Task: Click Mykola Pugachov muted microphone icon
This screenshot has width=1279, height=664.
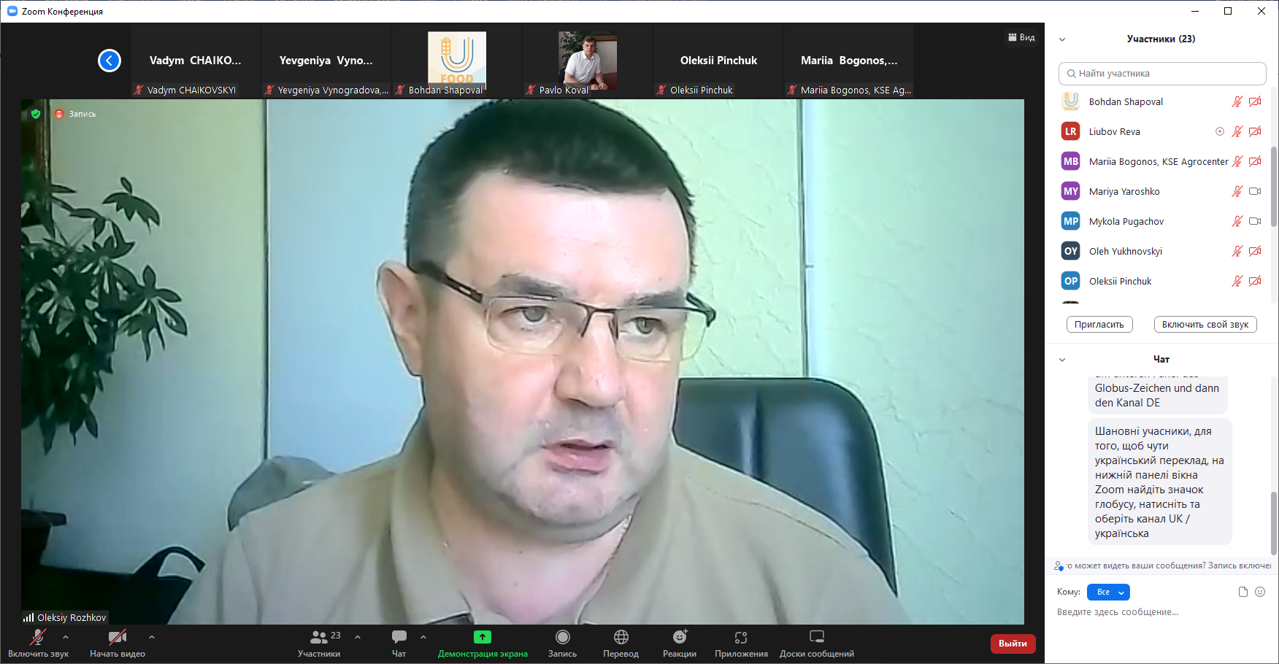Action: pos(1237,222)
